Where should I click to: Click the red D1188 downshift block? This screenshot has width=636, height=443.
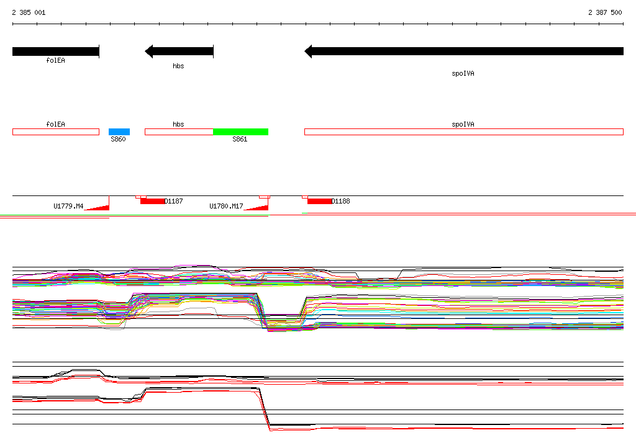(x=320, y=201)
